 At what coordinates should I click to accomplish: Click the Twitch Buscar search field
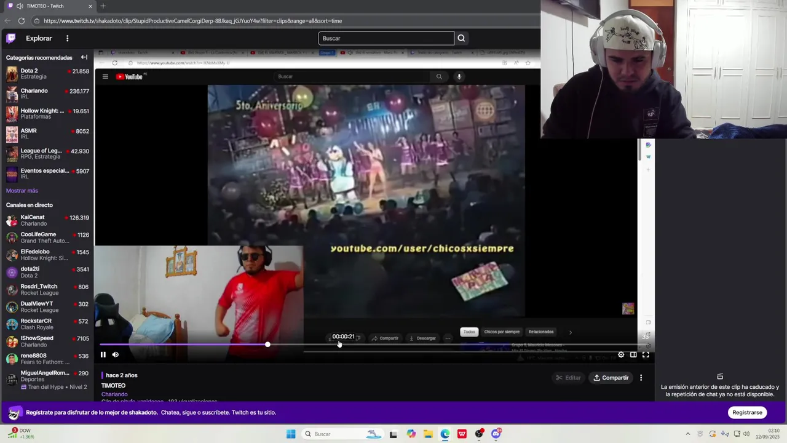(x=386, y=38)
